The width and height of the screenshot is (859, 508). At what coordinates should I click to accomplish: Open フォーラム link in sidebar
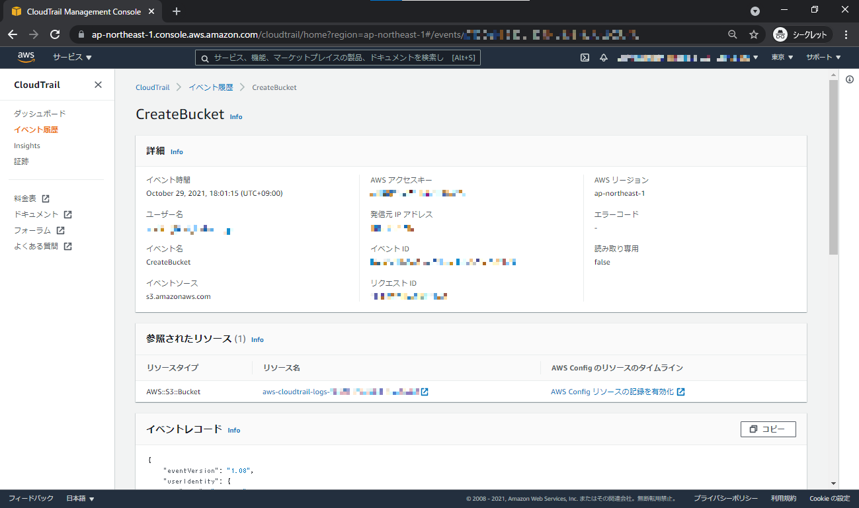(x=32, y=230)
